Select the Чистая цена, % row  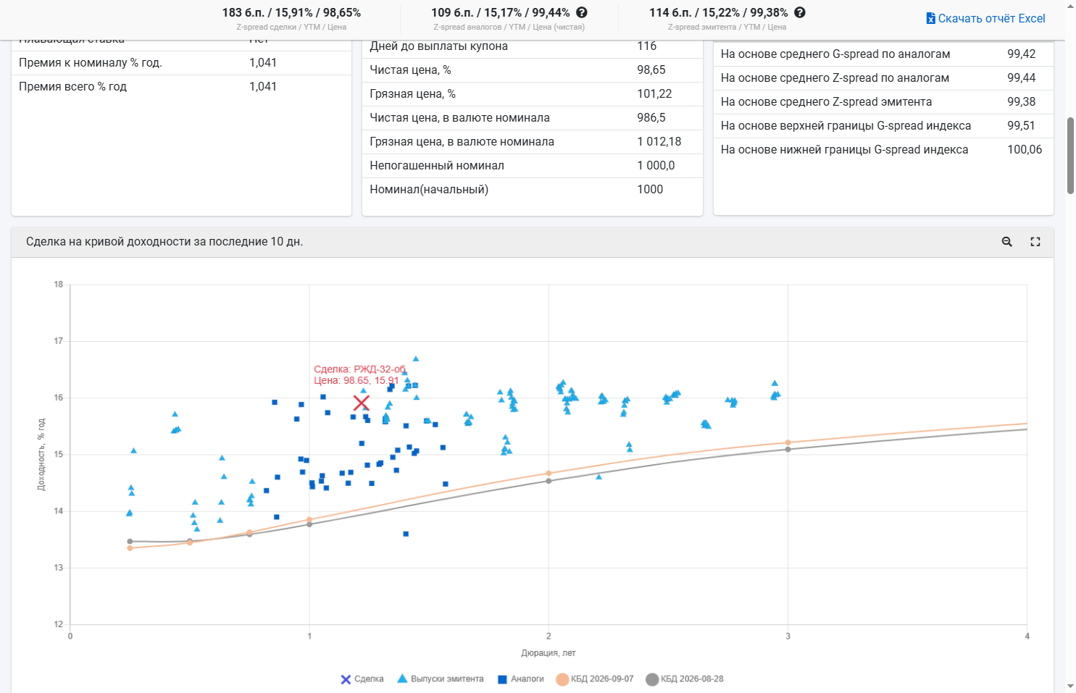click(533, 70)
